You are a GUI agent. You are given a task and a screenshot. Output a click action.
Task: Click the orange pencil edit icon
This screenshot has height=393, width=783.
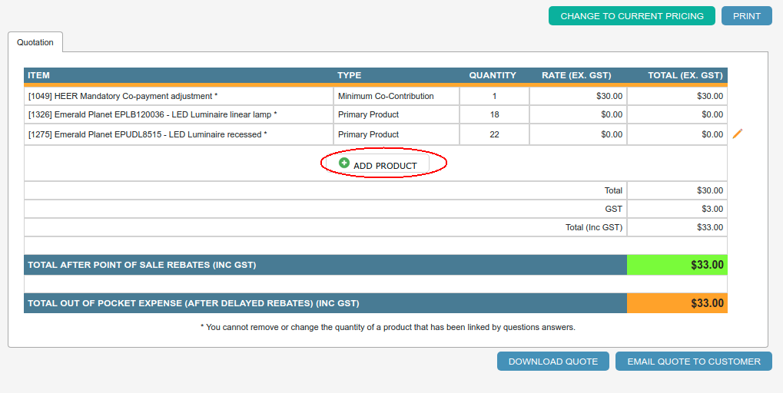coord(738,134)
